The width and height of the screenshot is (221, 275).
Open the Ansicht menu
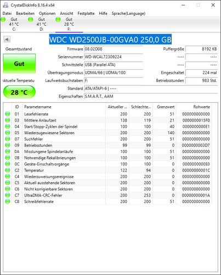66,13
